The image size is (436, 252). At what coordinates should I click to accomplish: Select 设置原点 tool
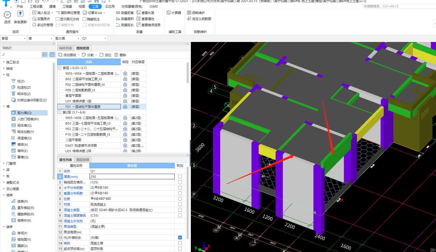pos(41,19)
